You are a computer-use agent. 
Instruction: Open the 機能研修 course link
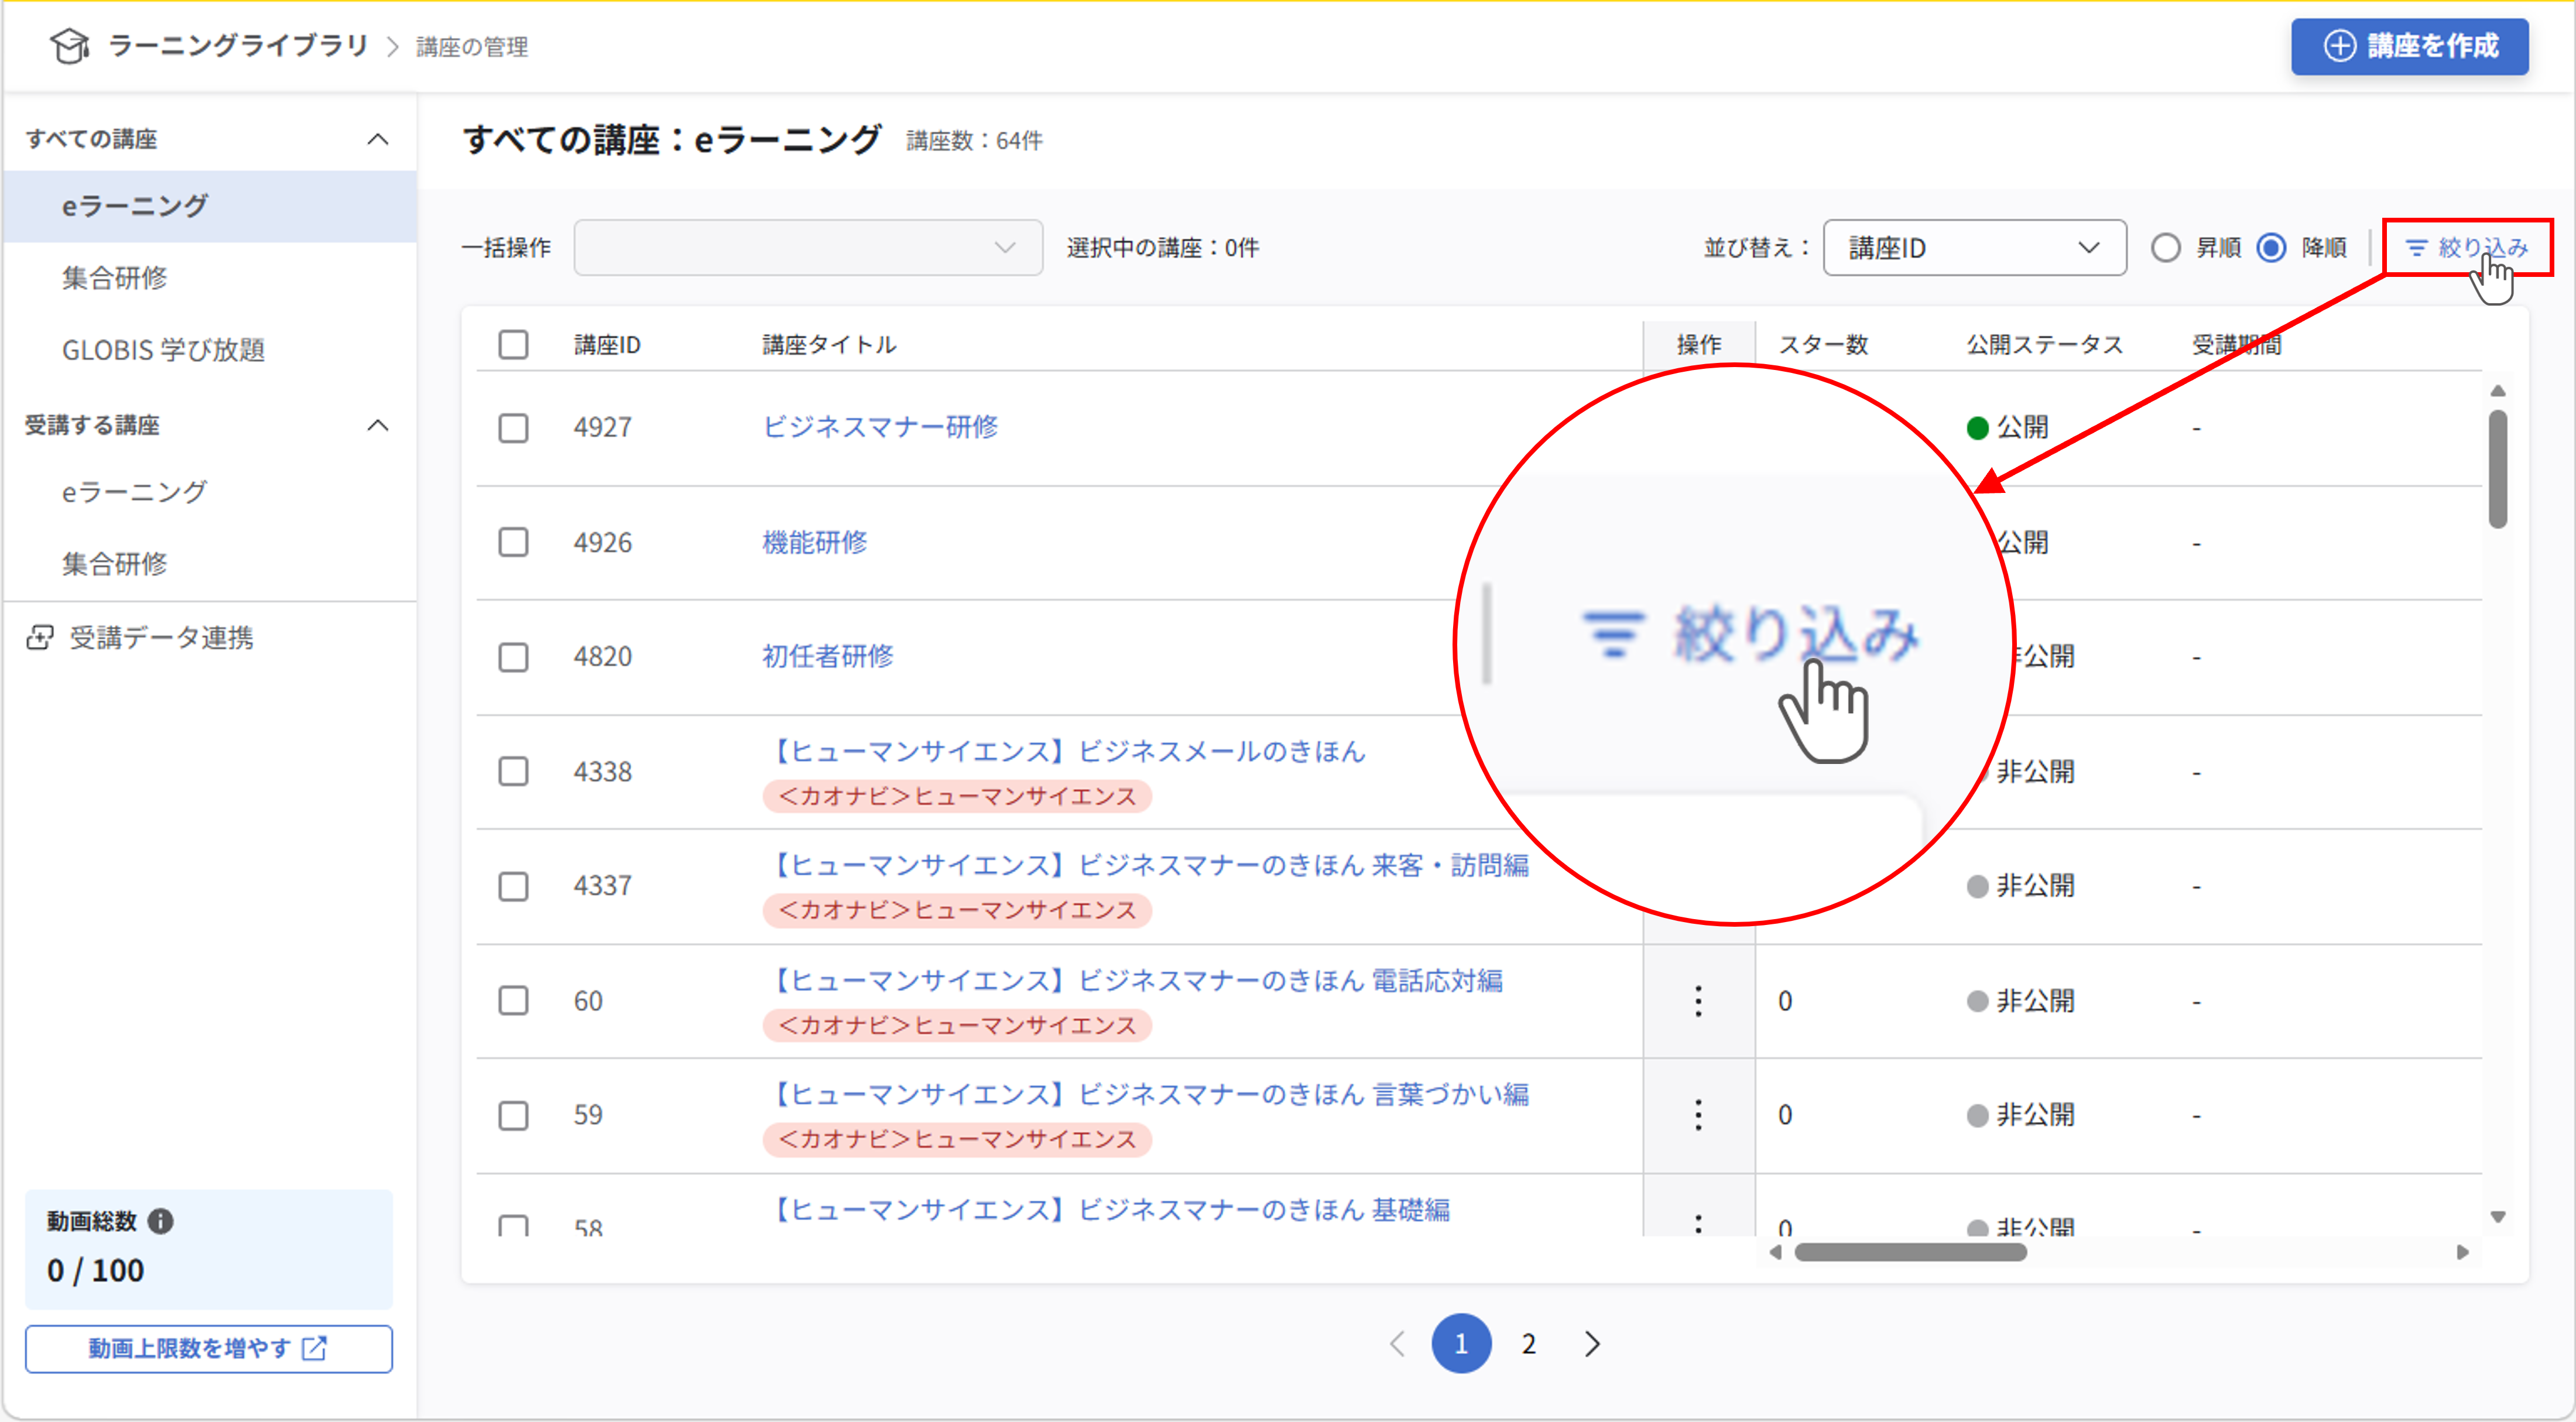[815, 543]
